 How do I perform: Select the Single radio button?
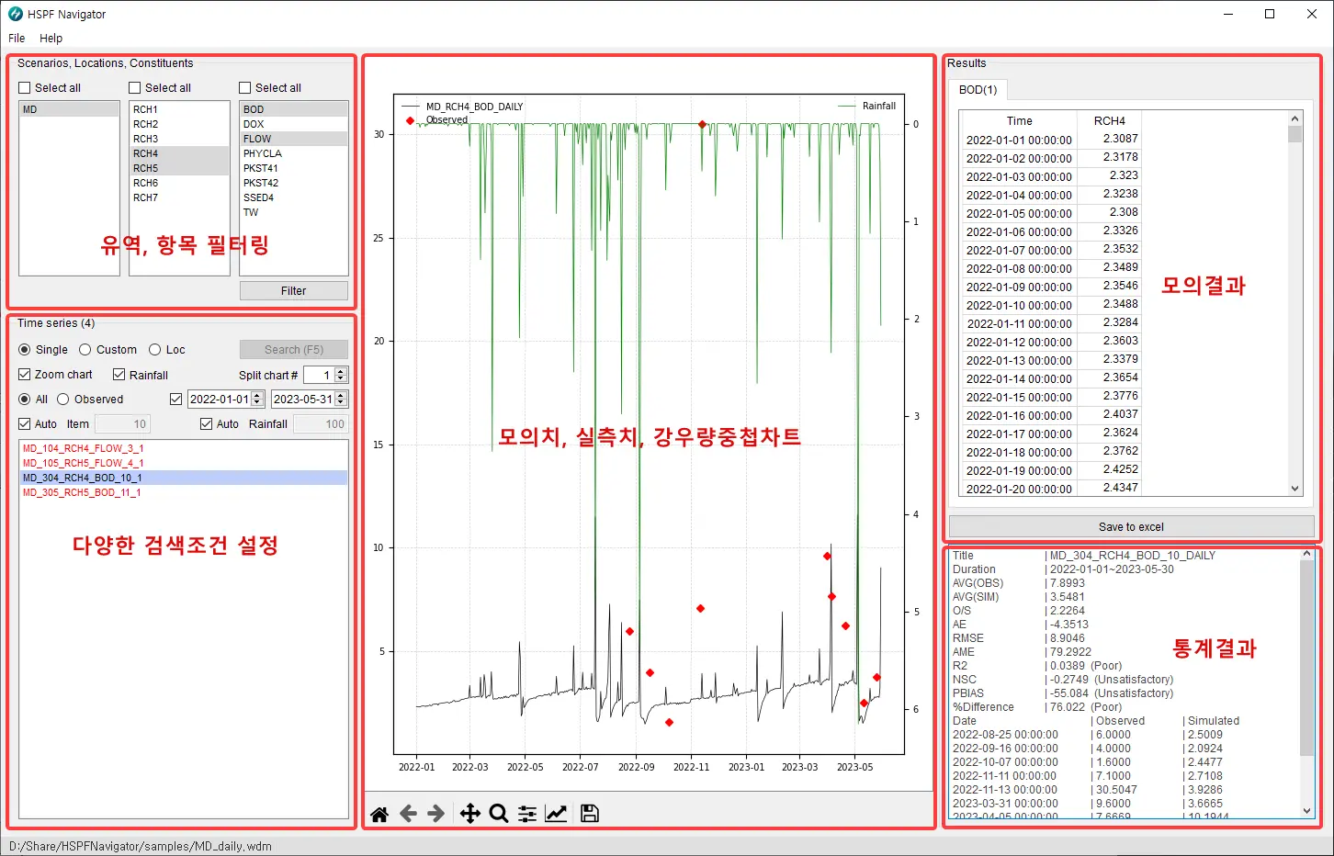point(25,350)
